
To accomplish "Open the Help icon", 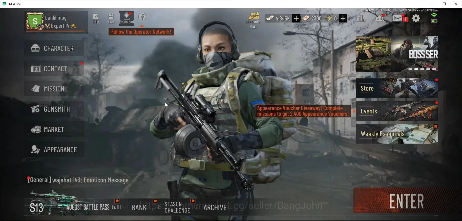I will tap(96, 18).
